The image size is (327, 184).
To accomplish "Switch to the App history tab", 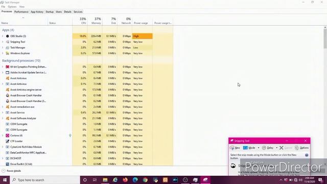I will [37, 12].
